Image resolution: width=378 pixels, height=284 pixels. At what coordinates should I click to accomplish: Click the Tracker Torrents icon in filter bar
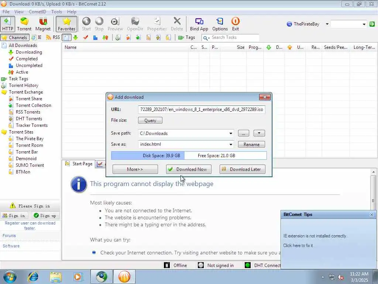168,37
